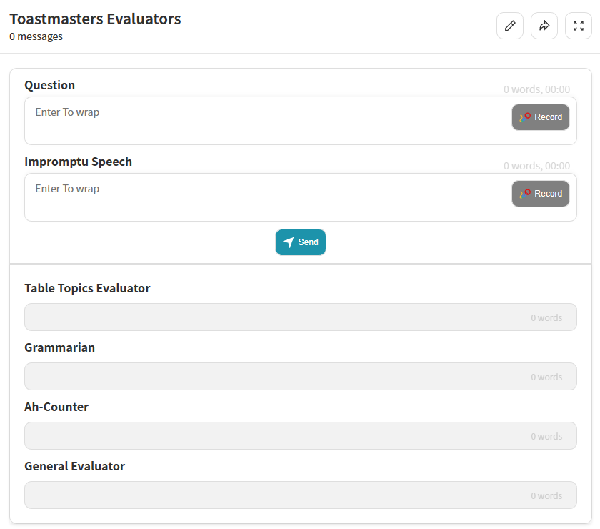Screen dimensions: 600x529
Task: Click the General Evaluator output box
Action: pos(301,495)
